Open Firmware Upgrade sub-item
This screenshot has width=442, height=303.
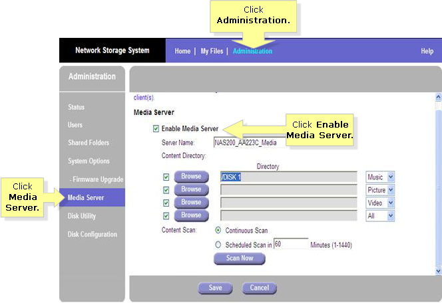tap(97, 179)
